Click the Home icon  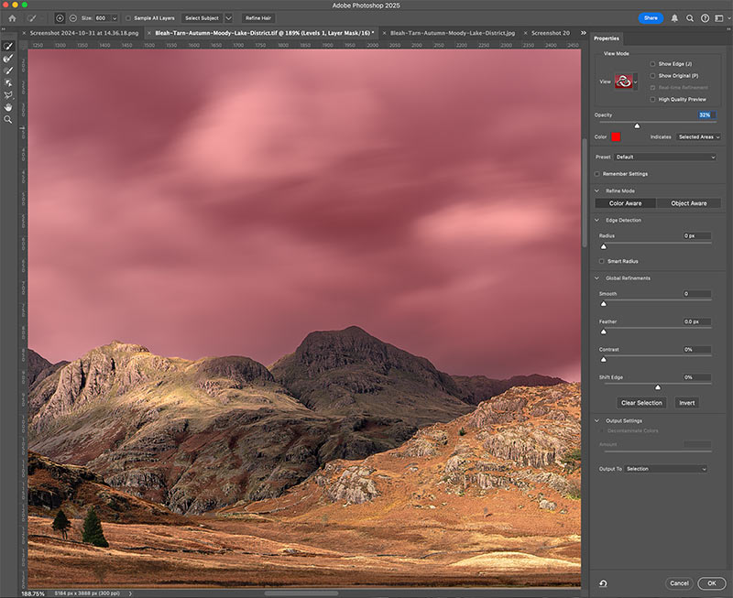click(x=12, y=17)
